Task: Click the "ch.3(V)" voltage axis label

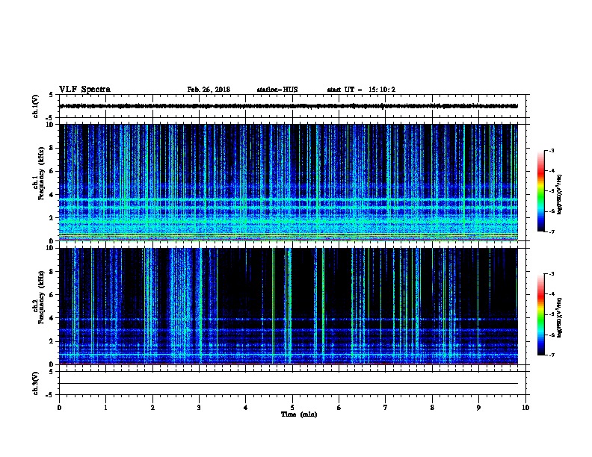Action: pos(36,383)
